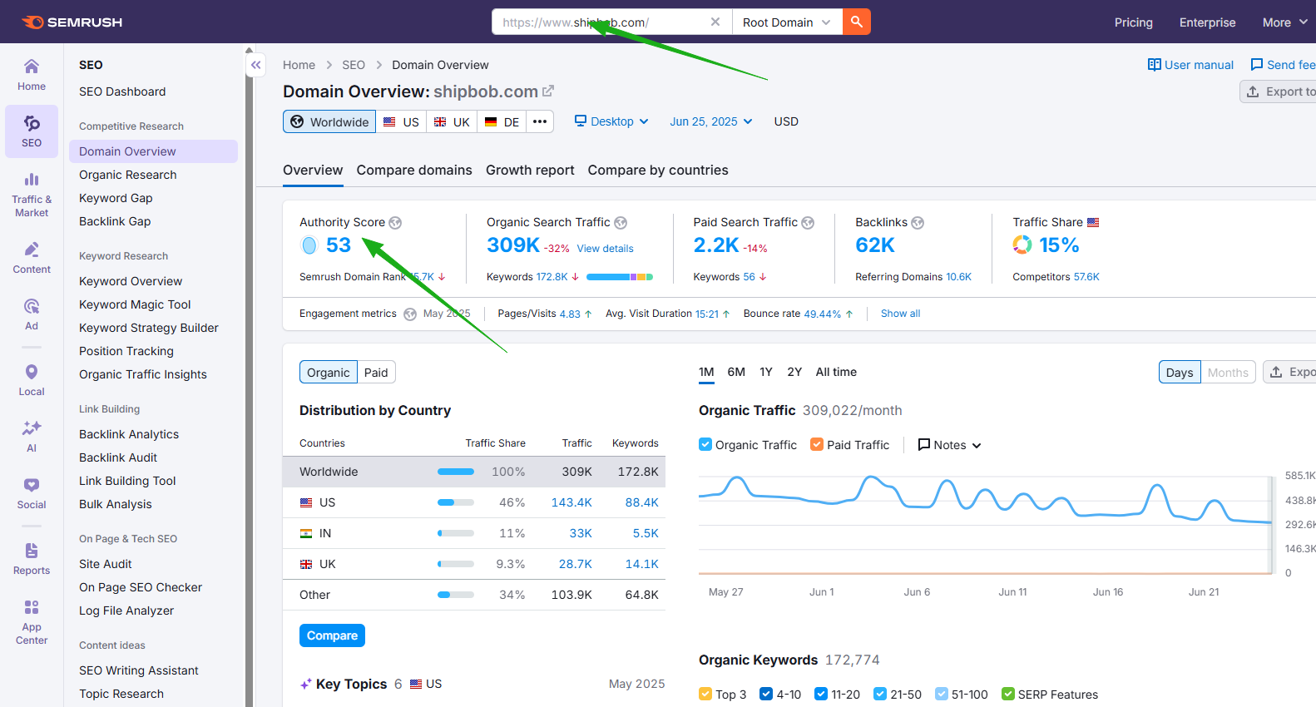Screen dimensions: 1316x707
Task: Open the Reports sidebar icon
Action: click(32, 559)
